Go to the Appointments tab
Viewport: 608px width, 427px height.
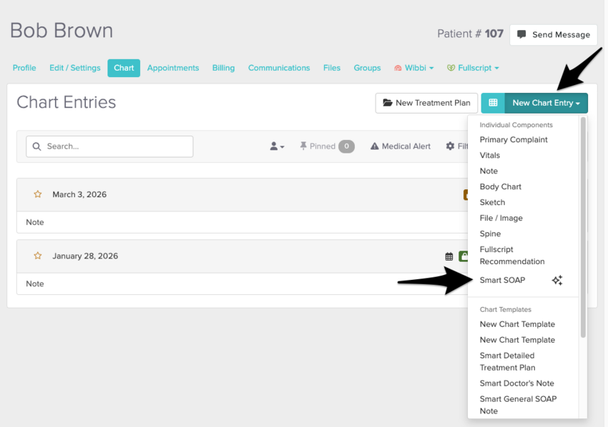(x=173, y=68)
